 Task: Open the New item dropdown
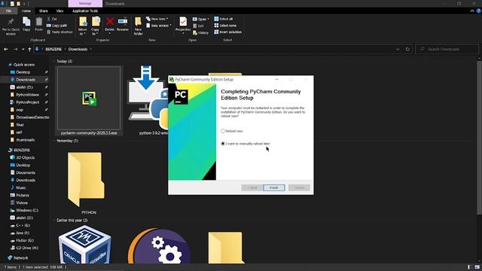click(157, 19)
